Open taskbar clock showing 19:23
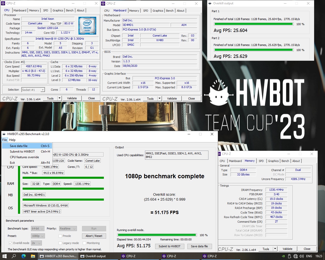 pyautogui.click(x=319, y=256)
